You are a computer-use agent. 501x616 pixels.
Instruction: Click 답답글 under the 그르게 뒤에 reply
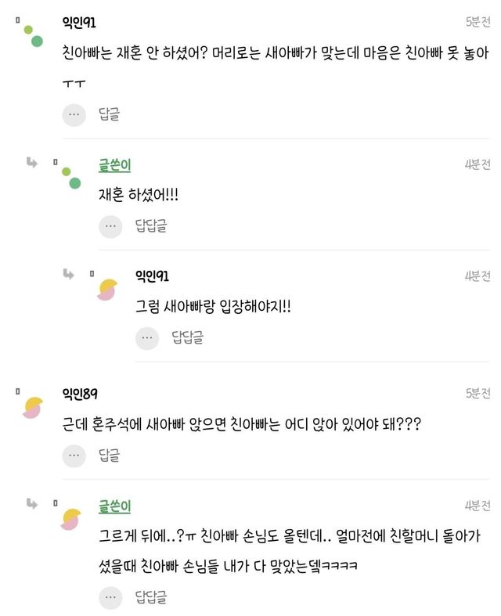[151, 598]
